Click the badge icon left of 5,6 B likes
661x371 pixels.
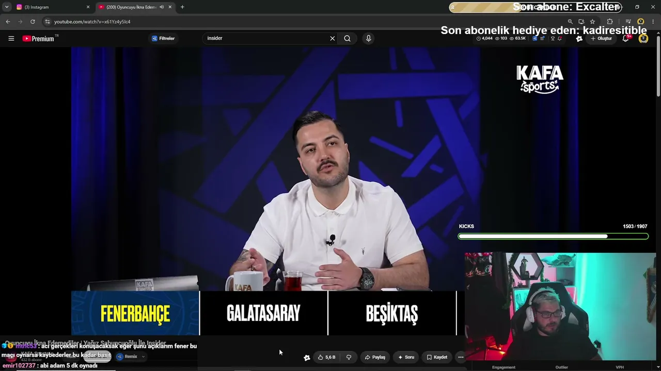(x=307, y=358)
